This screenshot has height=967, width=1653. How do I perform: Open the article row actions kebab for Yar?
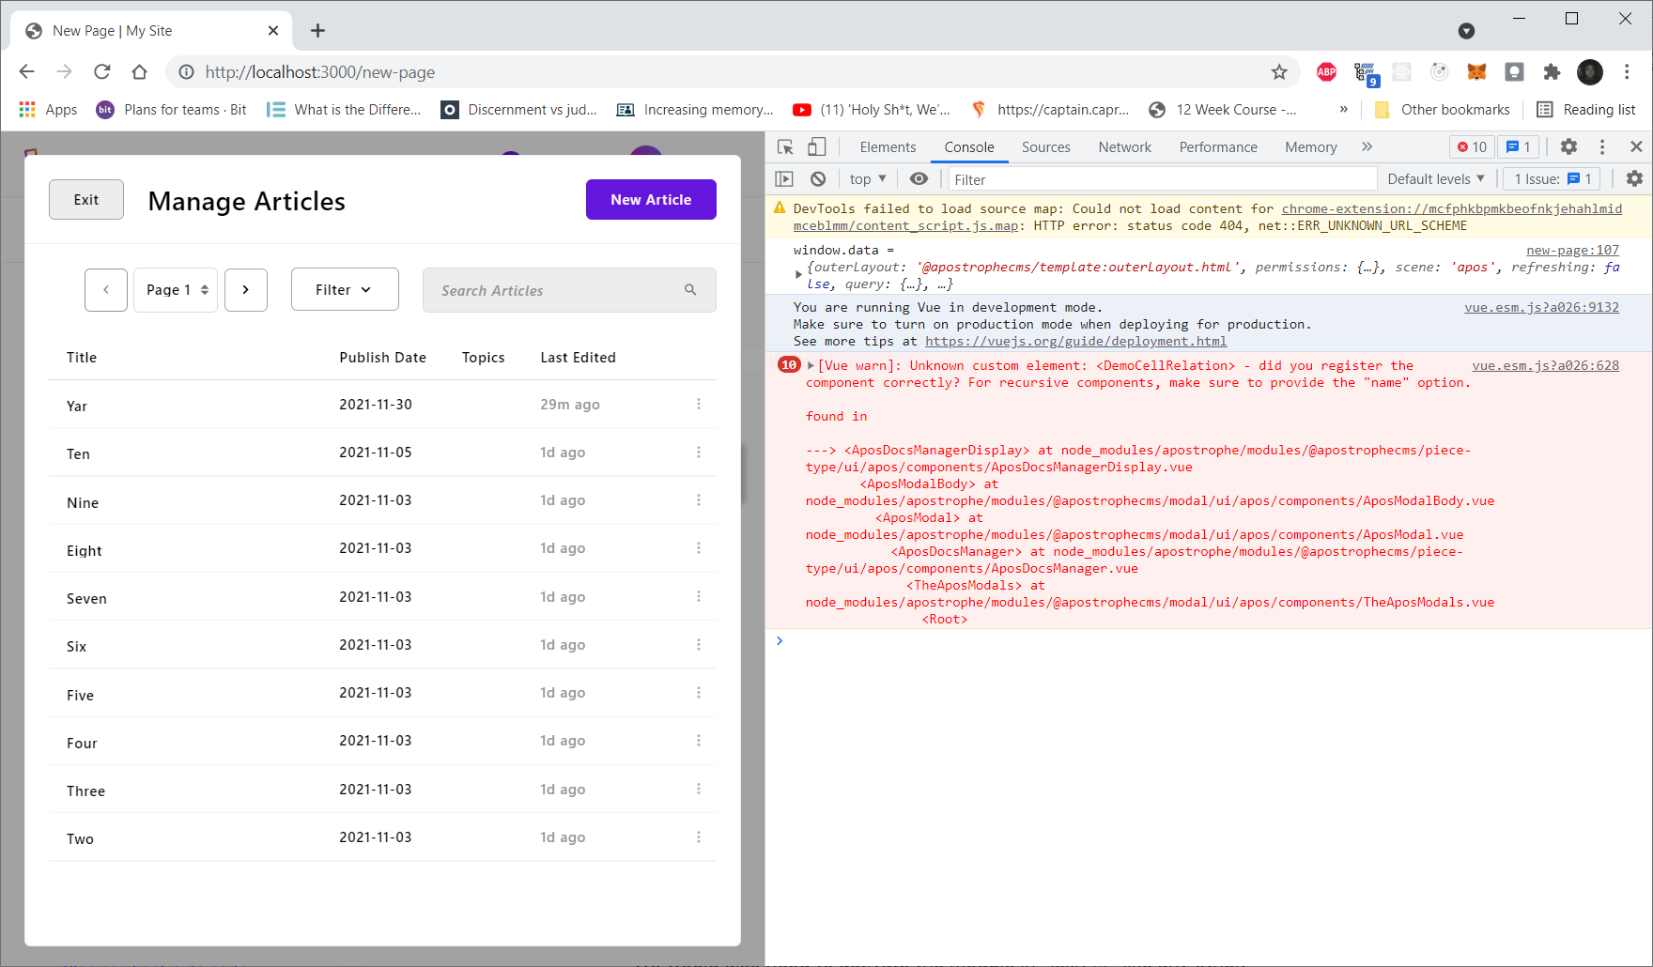pyautogui.click(x=699, y=404)
